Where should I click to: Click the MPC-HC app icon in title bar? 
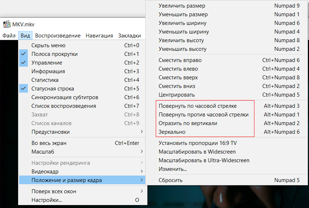[7, 25]
